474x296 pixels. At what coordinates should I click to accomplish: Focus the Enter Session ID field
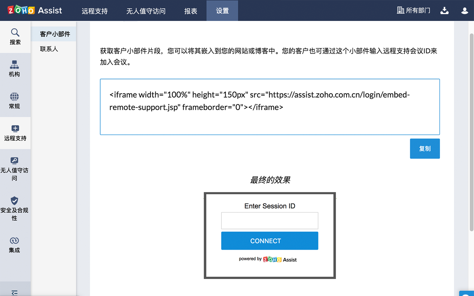(270, 221)
